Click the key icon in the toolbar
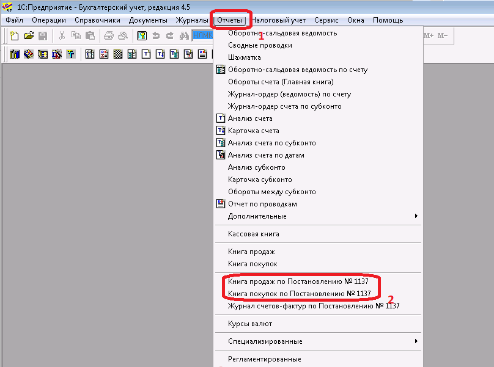Image resolution: width=494 pixels, height=367 pixels. 142,35
